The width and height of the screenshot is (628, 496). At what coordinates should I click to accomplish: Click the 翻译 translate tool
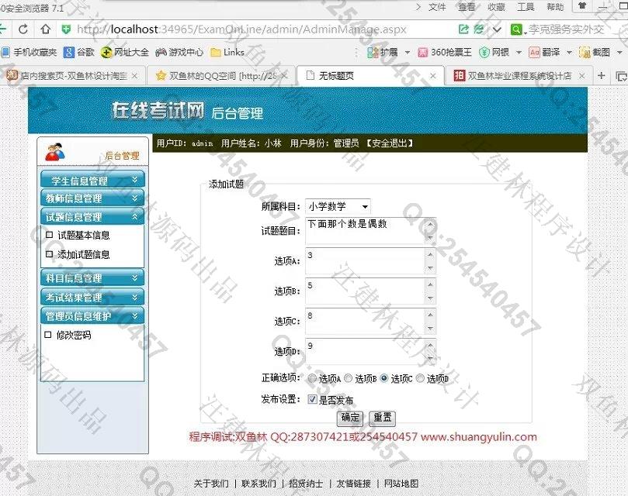pyautogui.click(x=544, y=52)
